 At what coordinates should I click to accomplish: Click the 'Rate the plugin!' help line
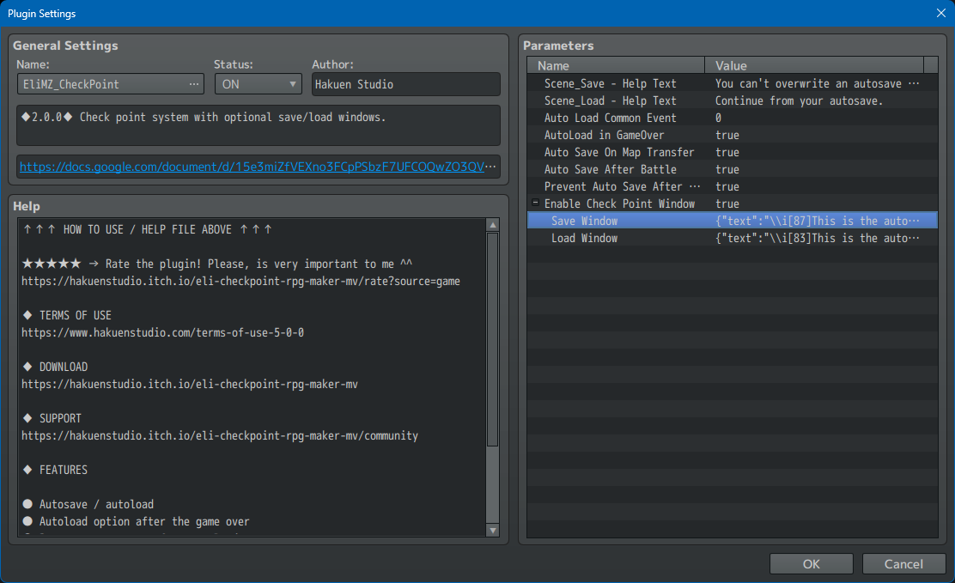(x=216, y=264)
